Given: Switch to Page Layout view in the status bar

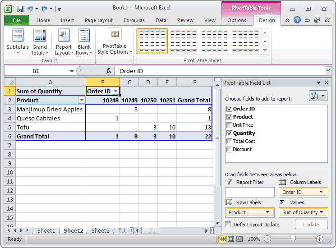Looking at the screenshot, I should tap(231, 239).
